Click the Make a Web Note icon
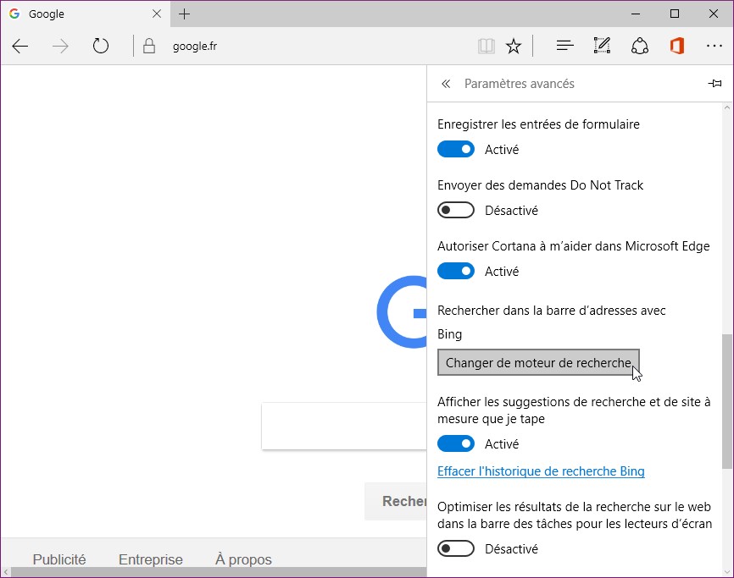The height and width of the screenshot is (578, 734). tap(603, 47)
